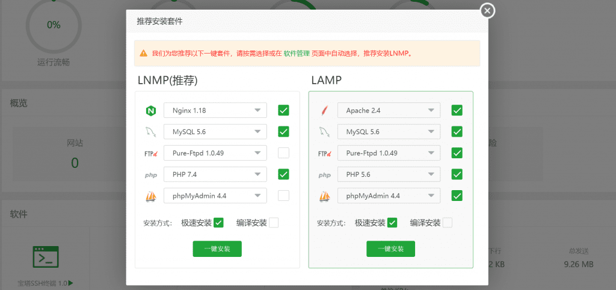The height and width of the screenshot is (290, 616).
Task: Click the Nginx logo icon in LNMP
Action: pyautogui.click(x=150, y=111)
